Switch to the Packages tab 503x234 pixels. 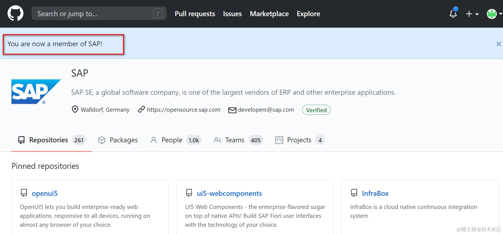pos(118,140)
